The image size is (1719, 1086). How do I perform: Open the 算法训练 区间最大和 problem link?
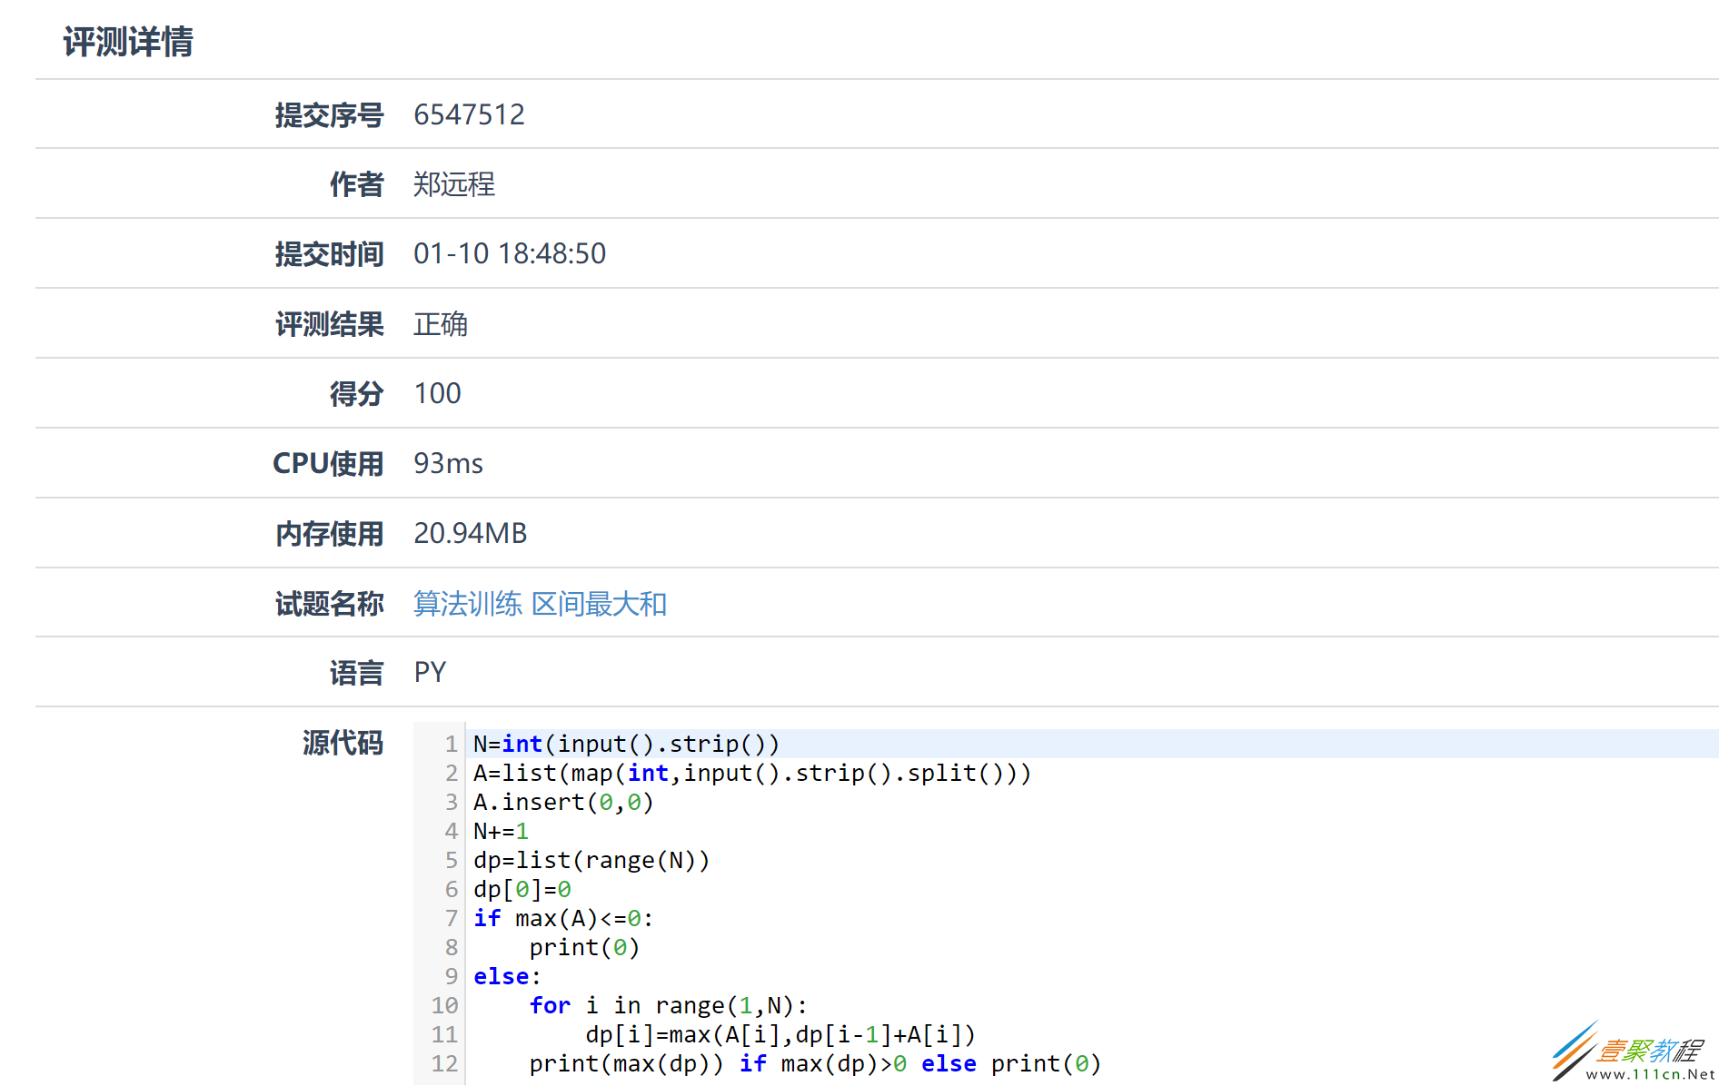540,604
